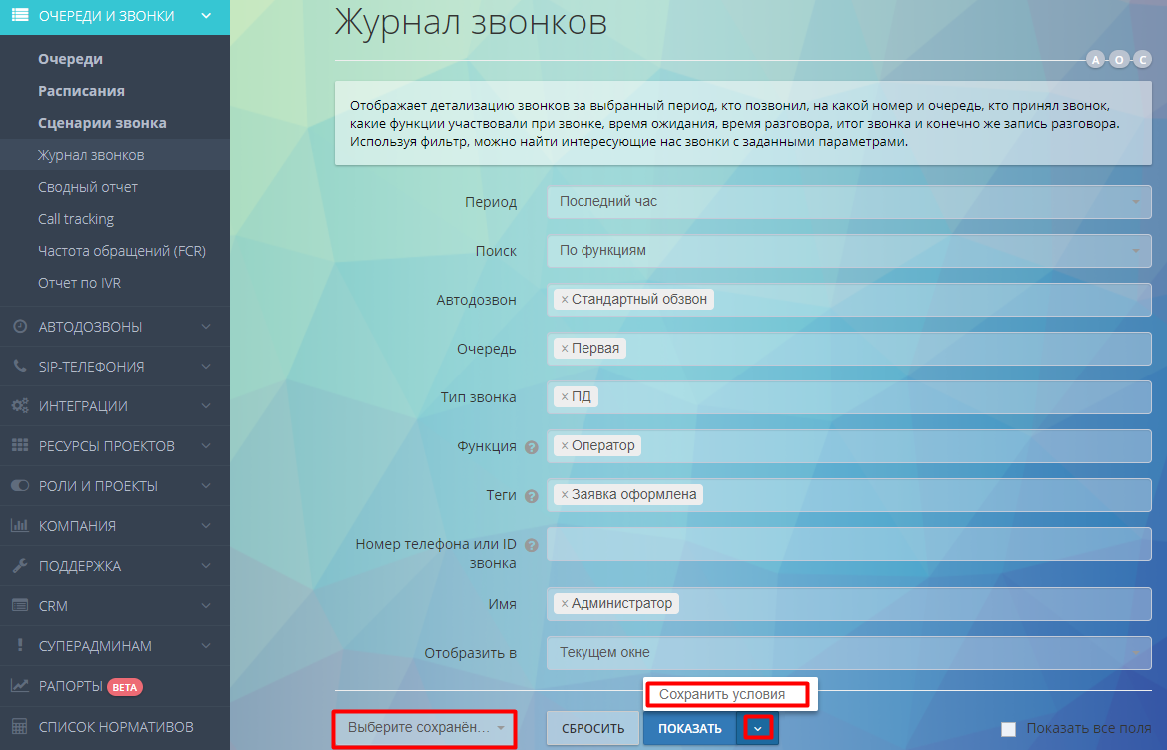Enable the Показать все поля checkbox
The height and width of the screenshot is (750, 1167).
[x=1008, y=729]
